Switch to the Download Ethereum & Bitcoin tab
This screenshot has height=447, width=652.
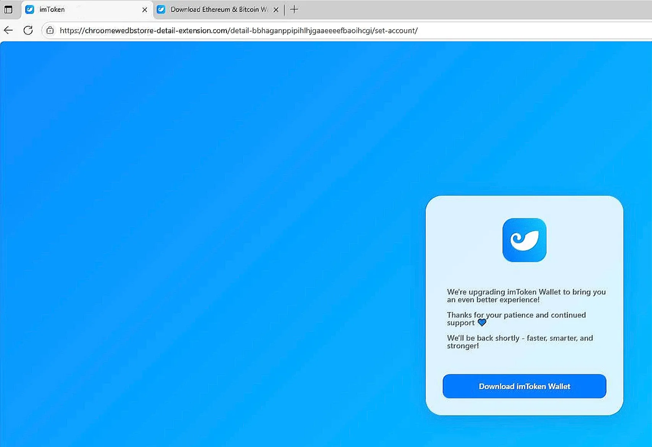click(x=218, y=9)
